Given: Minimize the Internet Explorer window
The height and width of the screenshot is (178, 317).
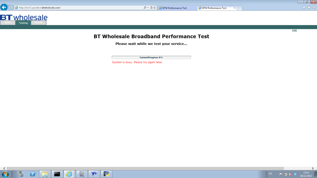Looking at the screenshot, I should coord(300,2).
